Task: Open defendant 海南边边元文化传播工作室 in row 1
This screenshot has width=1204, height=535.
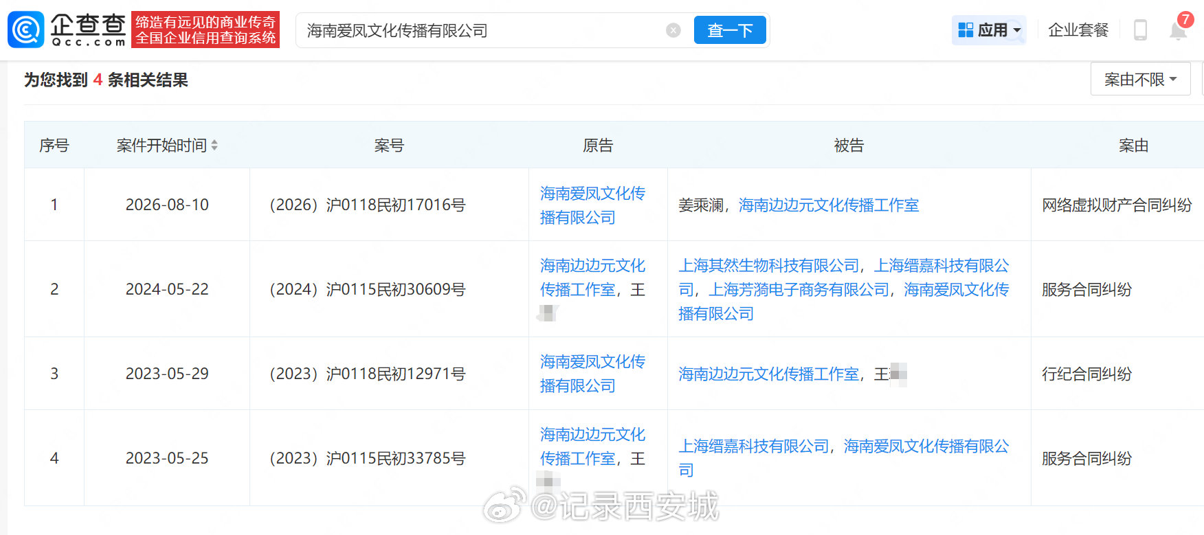Action: 829,205
